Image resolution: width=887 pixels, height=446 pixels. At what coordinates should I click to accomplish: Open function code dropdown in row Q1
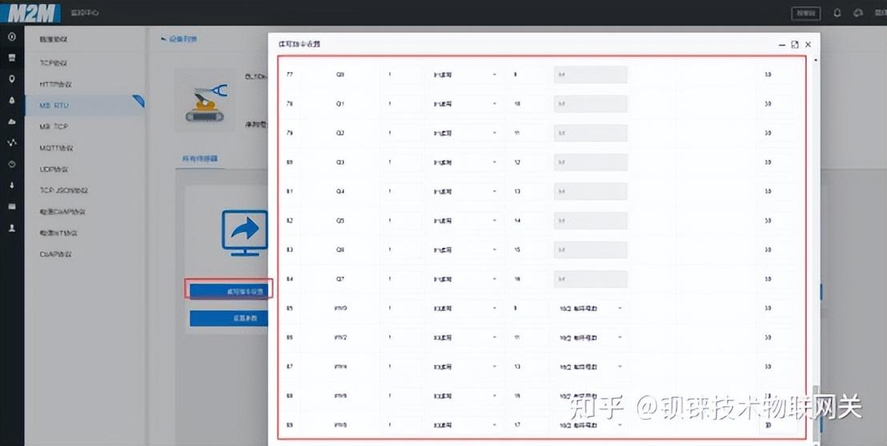click(x=465, y=104)
